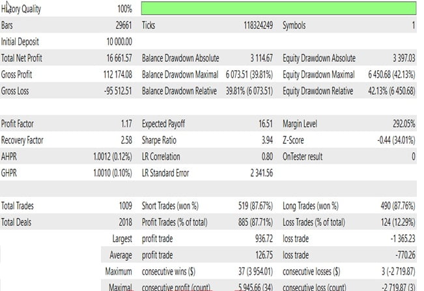424x291 pixels.
Task: Click the Gross Profit value 112 174.08
Action: click(114, 74)
